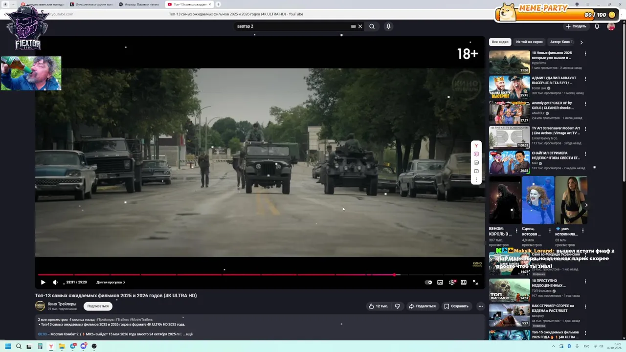Open Shorts 'ВЕНОМ: КОРОЛЬ В...' thumbnail
626x352 pixels.
505,200
